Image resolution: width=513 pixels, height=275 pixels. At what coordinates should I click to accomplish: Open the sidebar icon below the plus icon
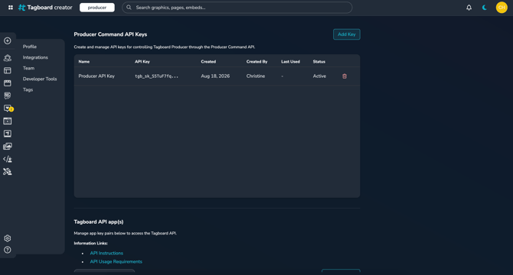[7, 58]
